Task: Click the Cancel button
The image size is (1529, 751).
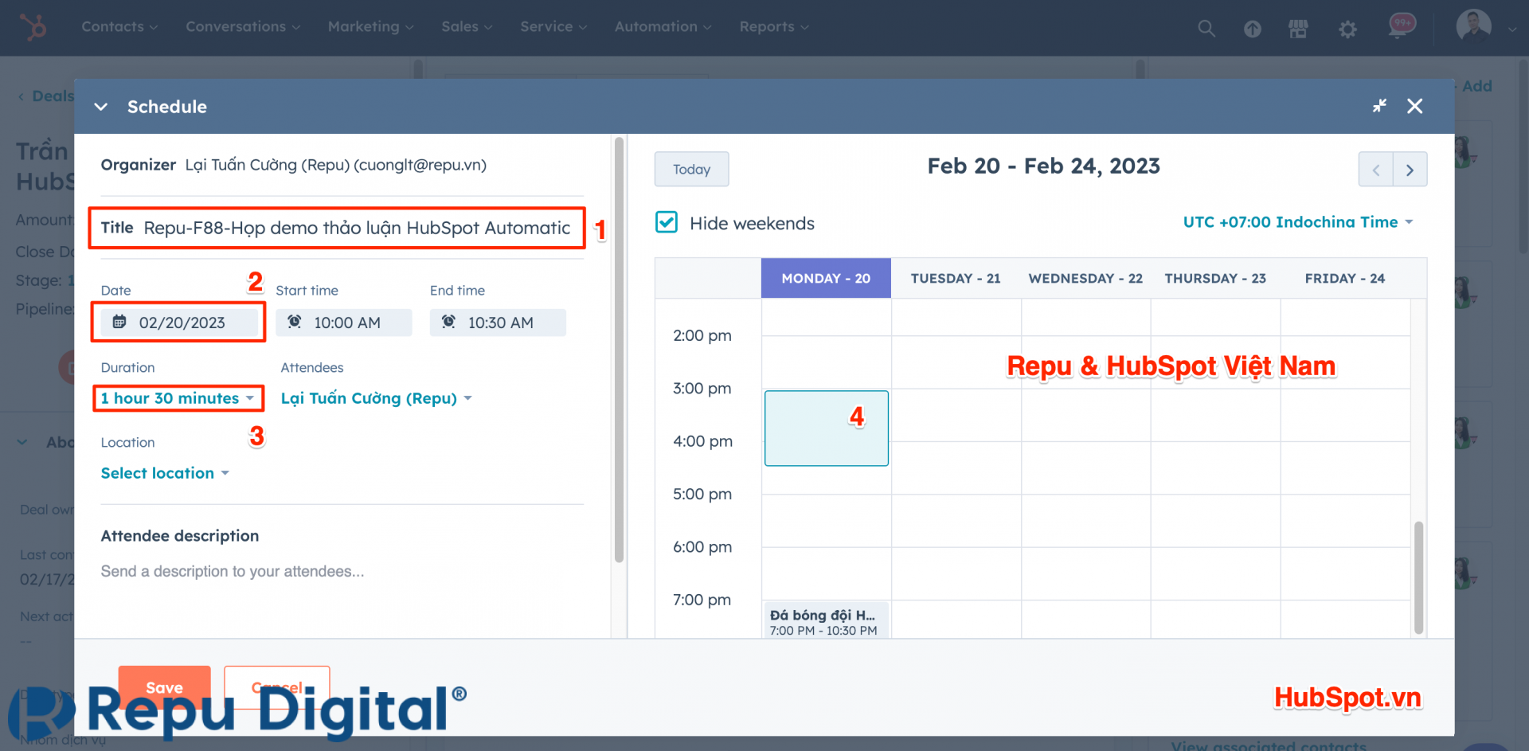Action: [x=277, y=687]
